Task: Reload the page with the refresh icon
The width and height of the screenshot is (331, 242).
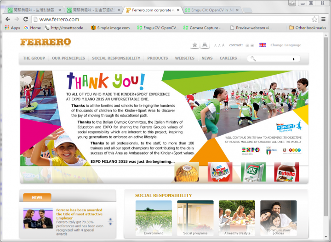Action: pos(26,19)
